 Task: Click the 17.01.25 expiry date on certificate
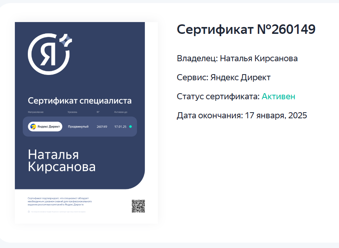120,127
